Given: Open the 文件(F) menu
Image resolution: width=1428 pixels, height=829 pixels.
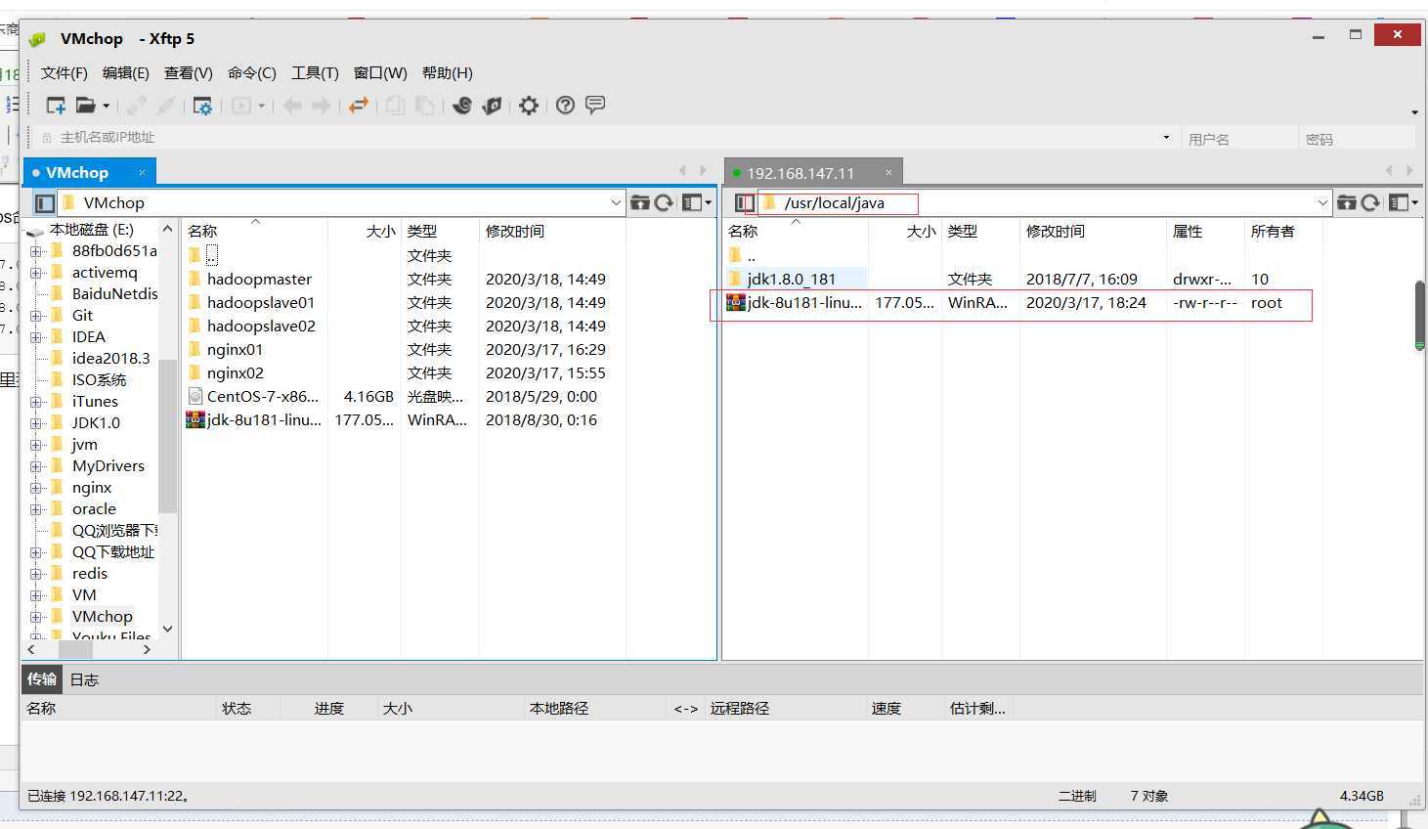Looking at the screenshot, I should tap(64, 73).
